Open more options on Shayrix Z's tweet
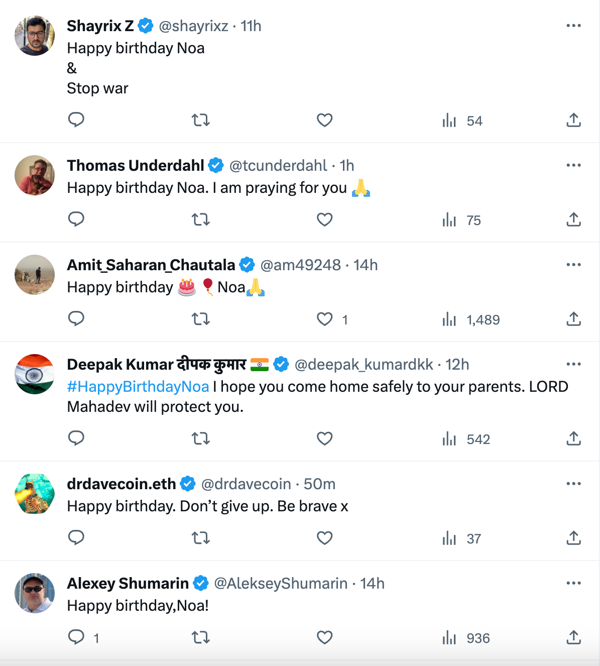 [573, 26]
